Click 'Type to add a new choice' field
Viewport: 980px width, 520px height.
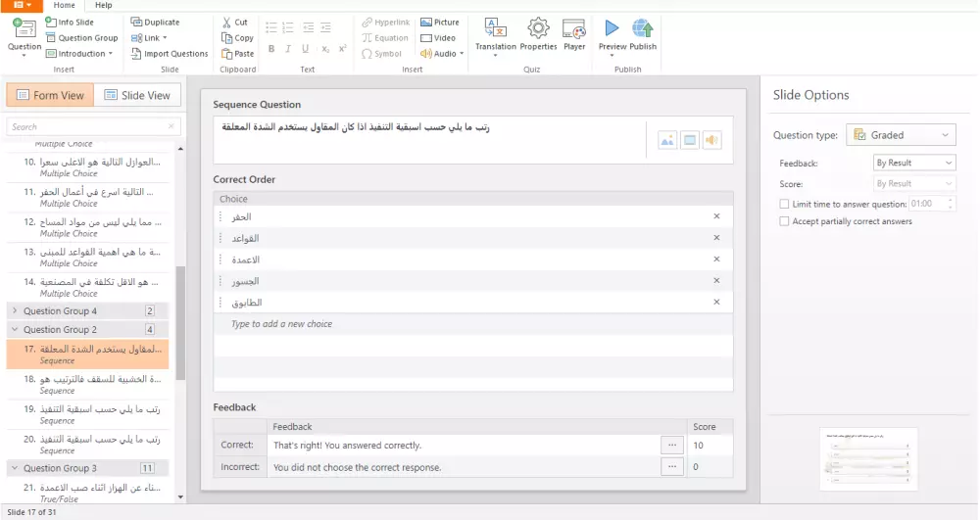pyautogui.click(x=473, y=324)
